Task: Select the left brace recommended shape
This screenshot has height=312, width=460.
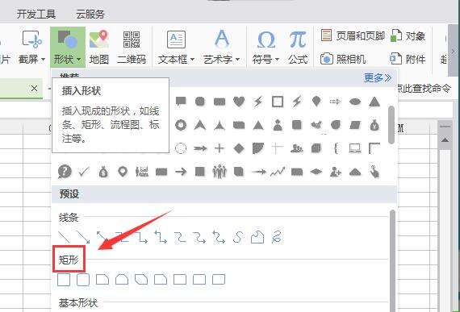Action: pyautogui.click(x=336, y=148)
